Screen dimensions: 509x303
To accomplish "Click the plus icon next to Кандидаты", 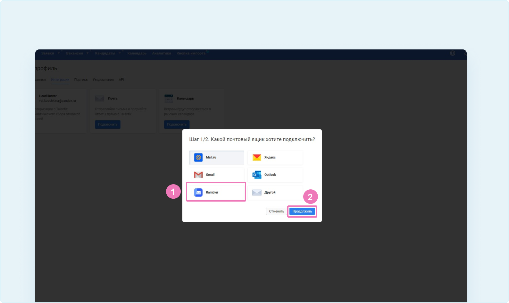I will 120,53.
